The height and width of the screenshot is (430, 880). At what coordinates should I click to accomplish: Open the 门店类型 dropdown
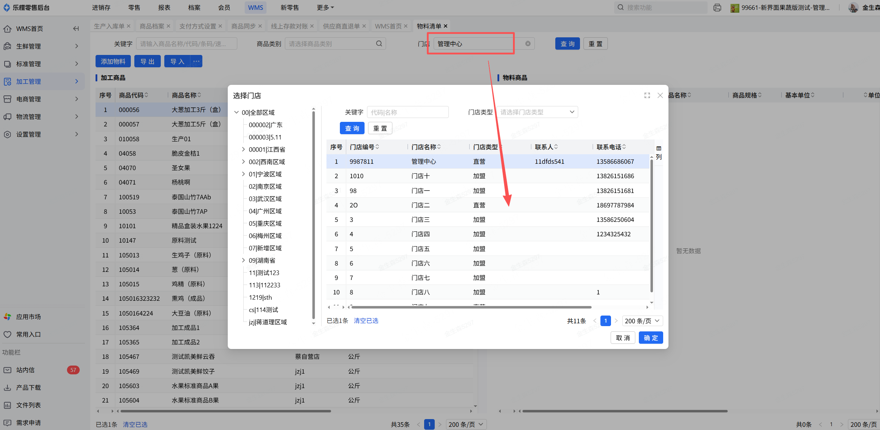coord(537,112)
